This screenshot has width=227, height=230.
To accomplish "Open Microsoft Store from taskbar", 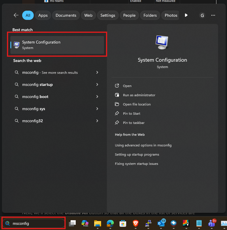I will (123, 223).
